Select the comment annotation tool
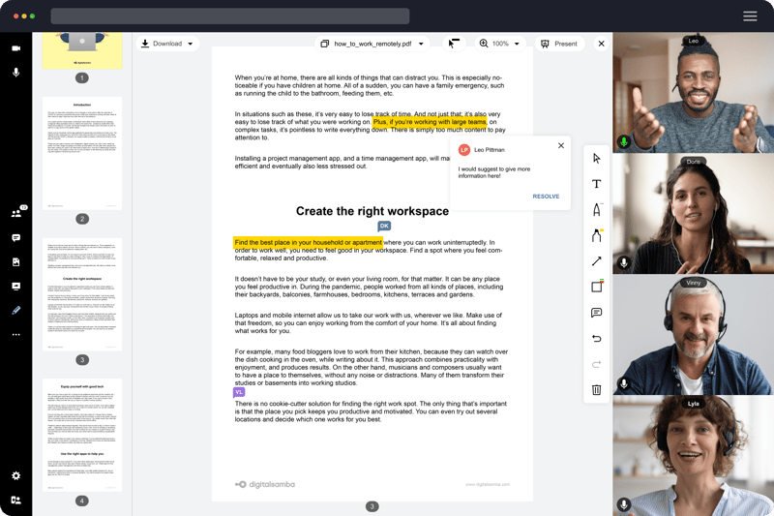The width and height of the screenshot is (774, 516). click(596, 313)
